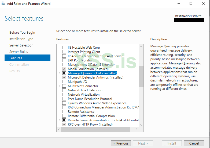Viewport: 210px width, 148px height.
Task: Enable Quality Windows Audio Video Experience checkbox
Action: pyautogui.click(x=64, y=103)
